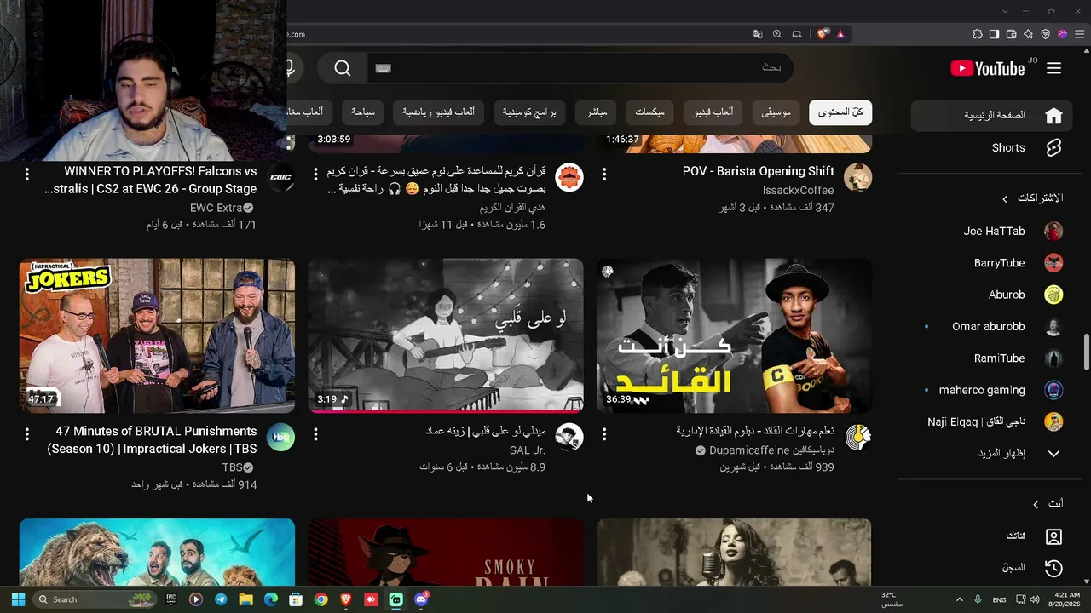Expand the show more subscriptions arrow
The width and height of the screenshot is (1091, 613).
click(x=1053, y=454)
